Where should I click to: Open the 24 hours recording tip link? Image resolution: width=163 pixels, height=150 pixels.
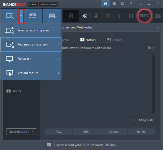point(85,145)
